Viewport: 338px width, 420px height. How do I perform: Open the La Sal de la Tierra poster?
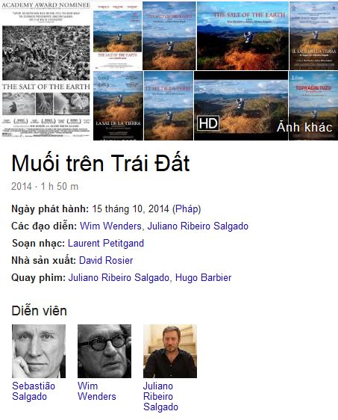118,106
